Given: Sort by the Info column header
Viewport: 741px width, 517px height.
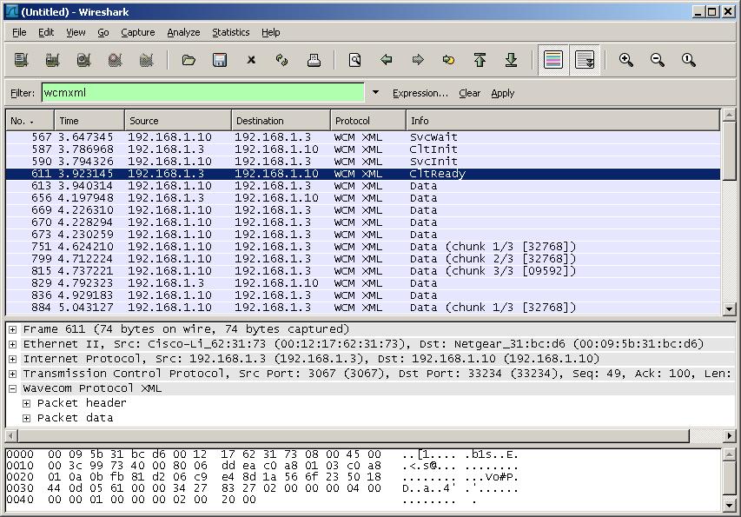Looking at the screenshot, I should pos(563,121).
